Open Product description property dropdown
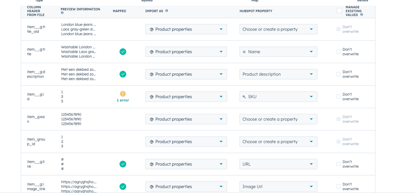 278,74
